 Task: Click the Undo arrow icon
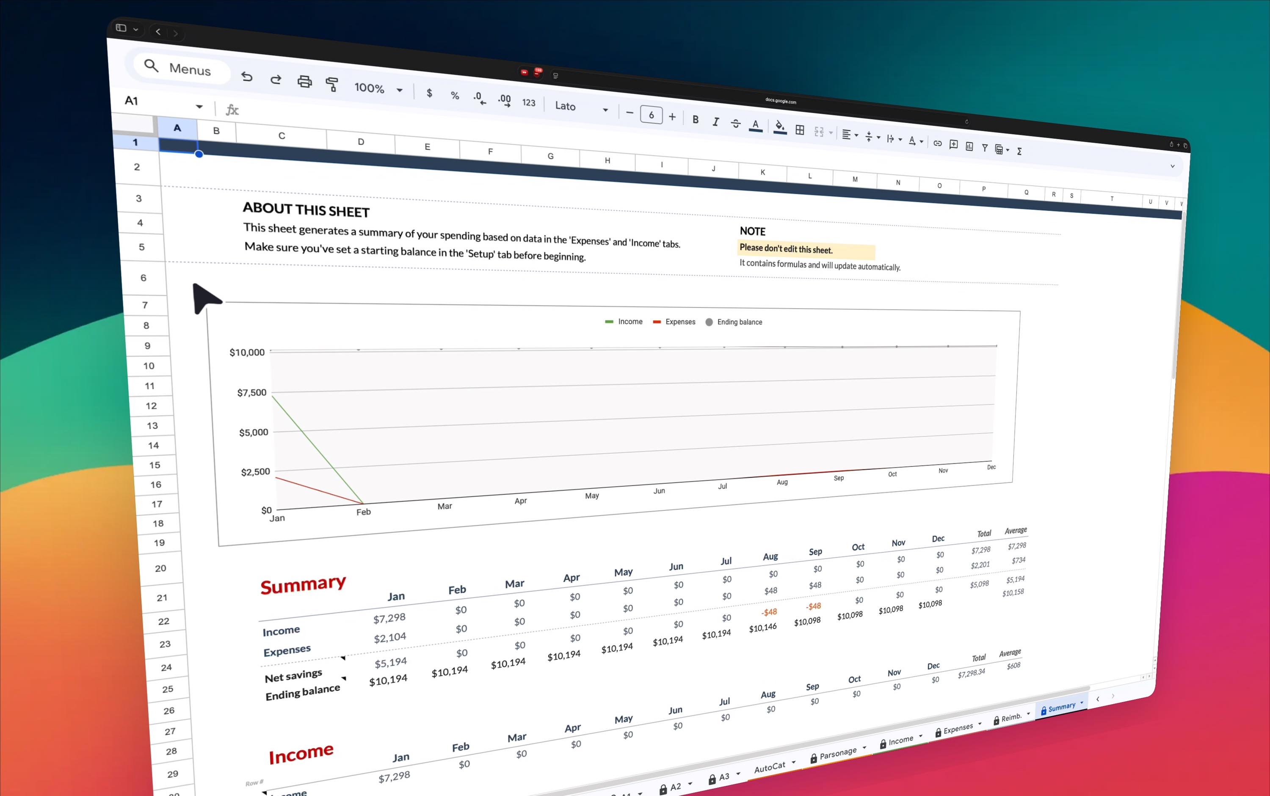(x=247, y=77)
